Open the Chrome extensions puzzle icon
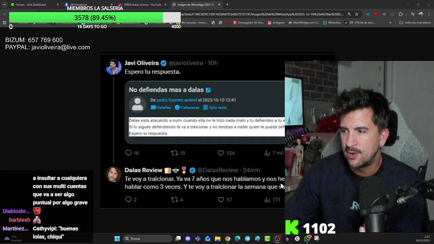This screenshot has width=434, height=244. 400,14
